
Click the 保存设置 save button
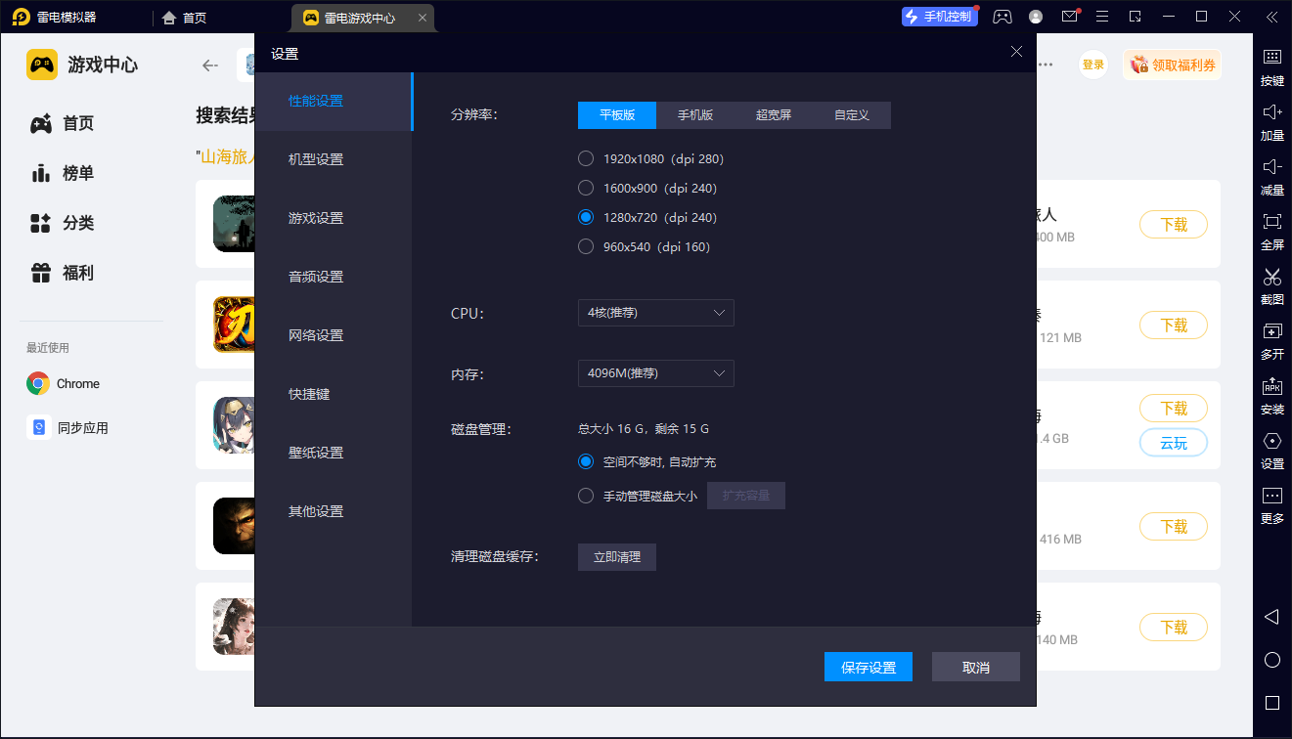pos(868,666)
